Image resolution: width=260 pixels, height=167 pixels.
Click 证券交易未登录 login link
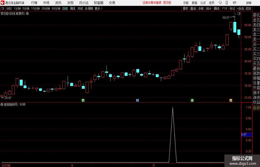[152, 3]
